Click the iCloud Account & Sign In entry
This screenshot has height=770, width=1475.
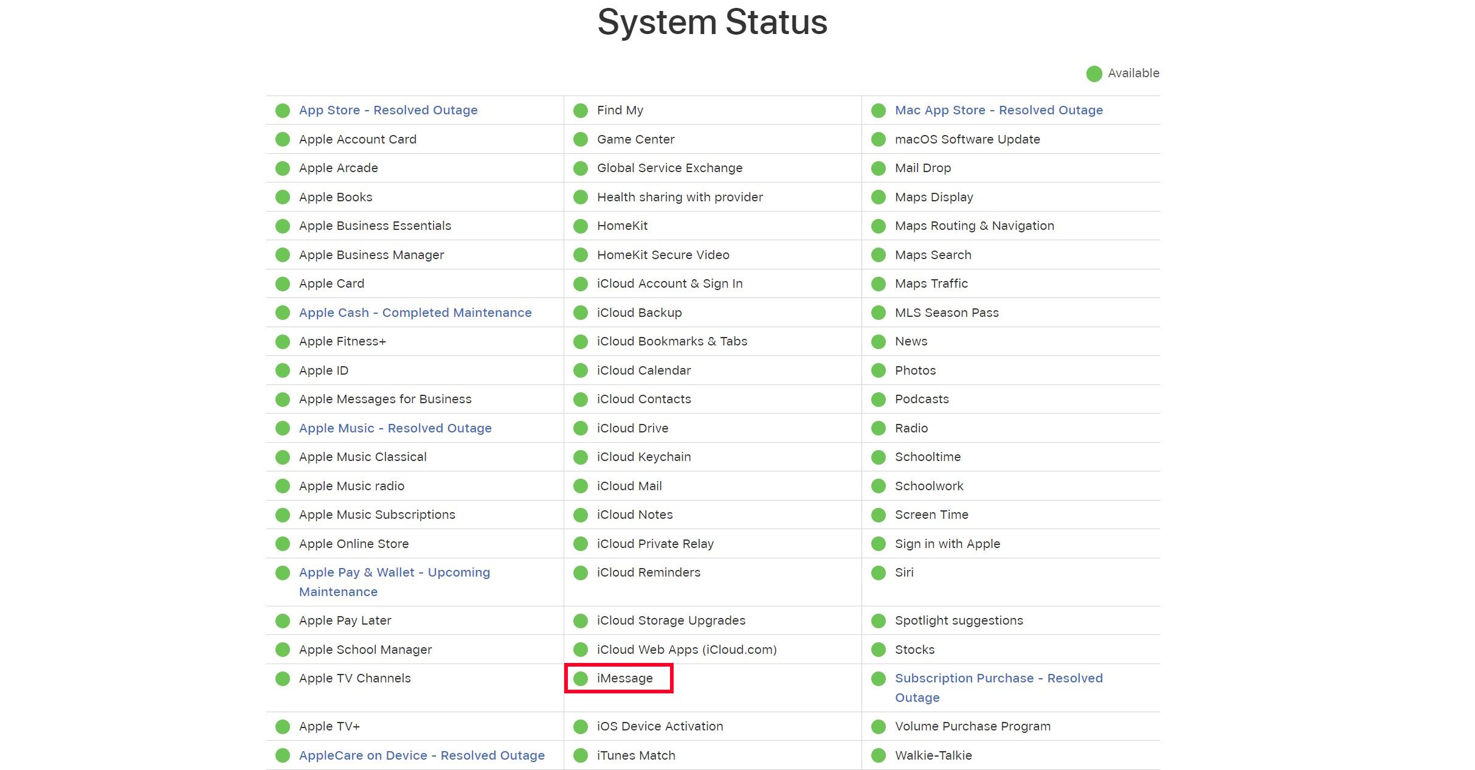point(669,283)
